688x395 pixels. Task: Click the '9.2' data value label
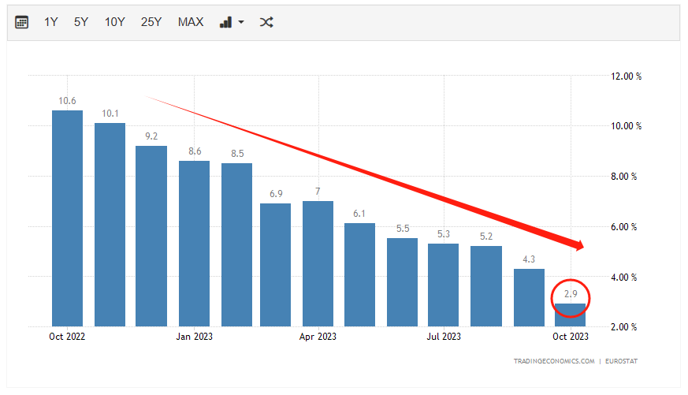pos(151,136)
